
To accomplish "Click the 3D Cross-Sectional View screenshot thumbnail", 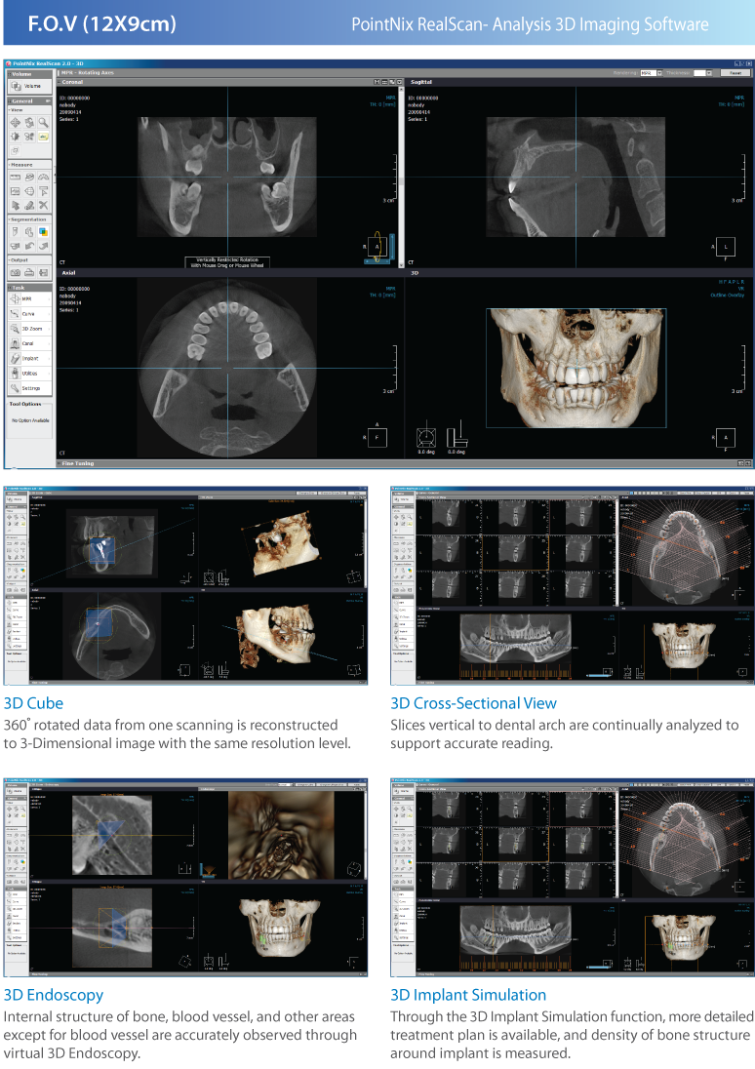I will click(x=573, y=585).
